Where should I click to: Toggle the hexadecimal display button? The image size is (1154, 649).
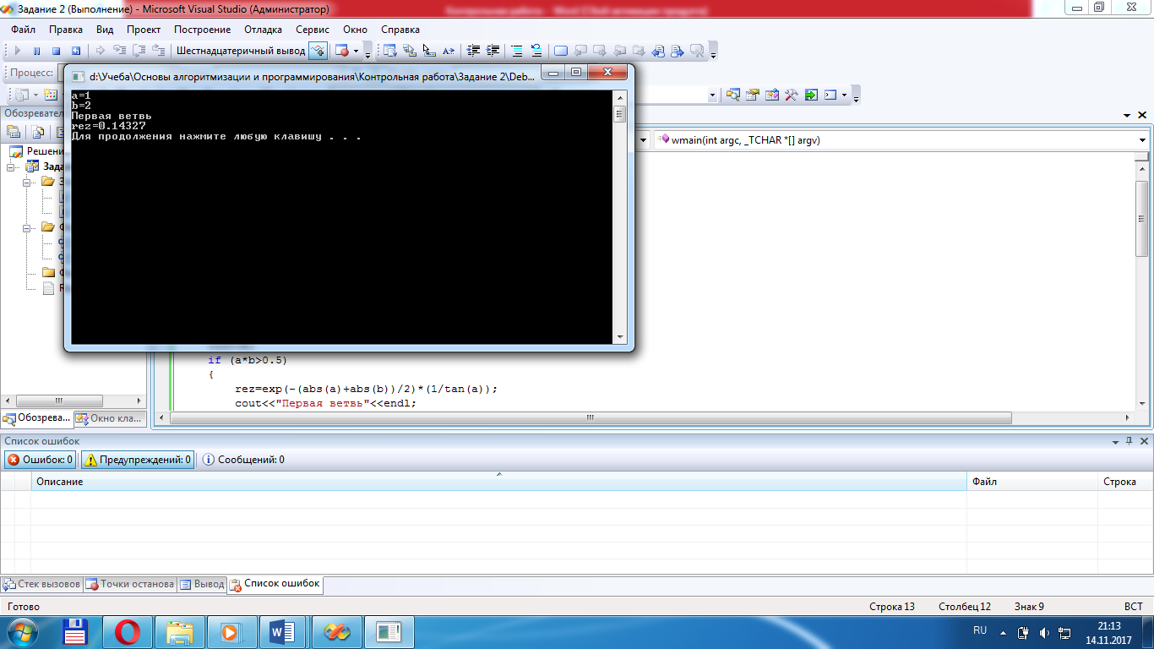coord(318,52)
